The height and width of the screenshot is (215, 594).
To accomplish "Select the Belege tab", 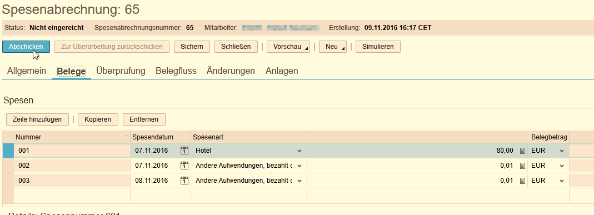I will (71, 71).
